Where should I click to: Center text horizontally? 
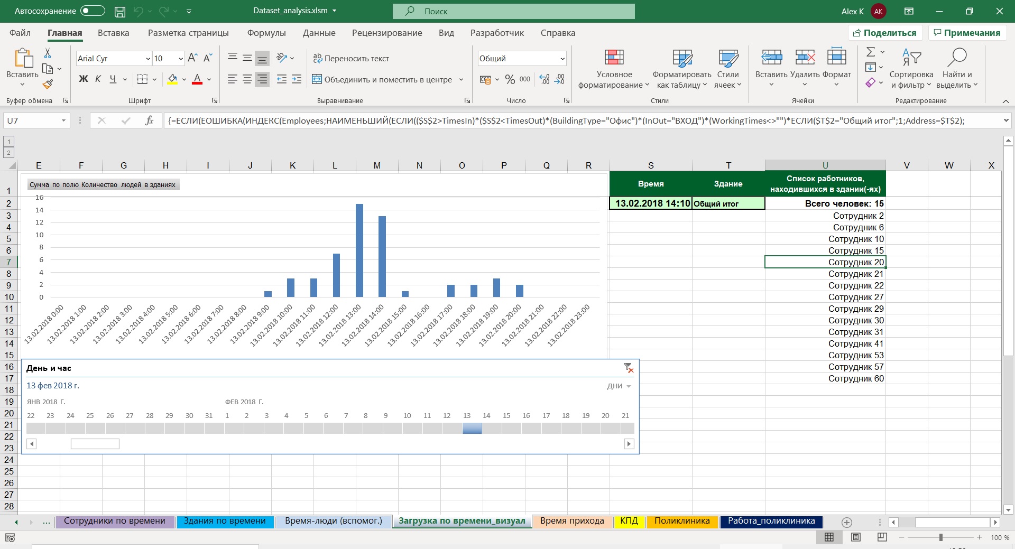pyautogui.click(x=247, y=79)
